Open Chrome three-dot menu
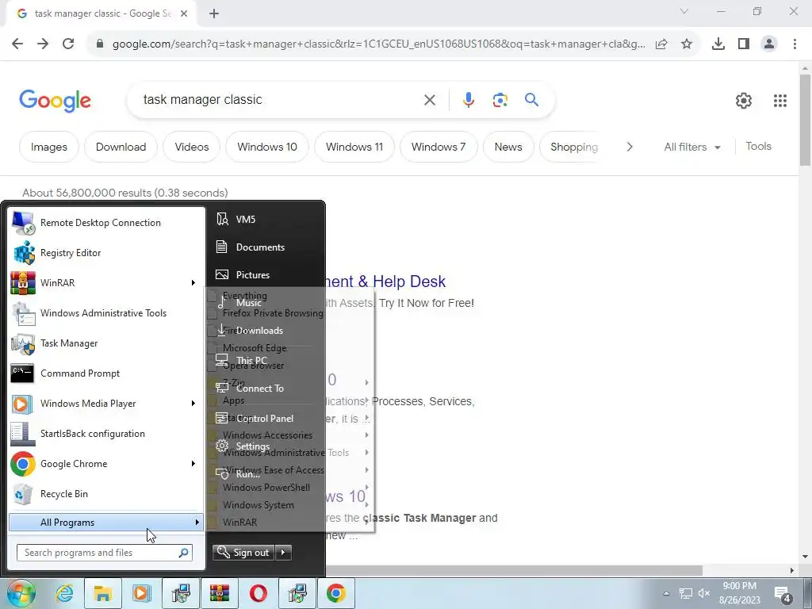 coord(795,44)
